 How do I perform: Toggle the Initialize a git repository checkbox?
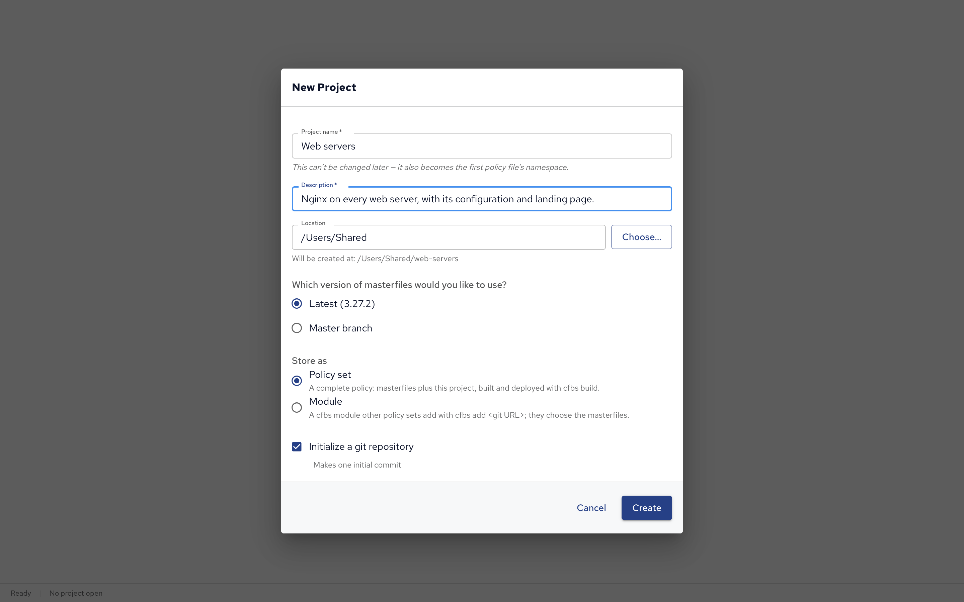click(297, 447)
